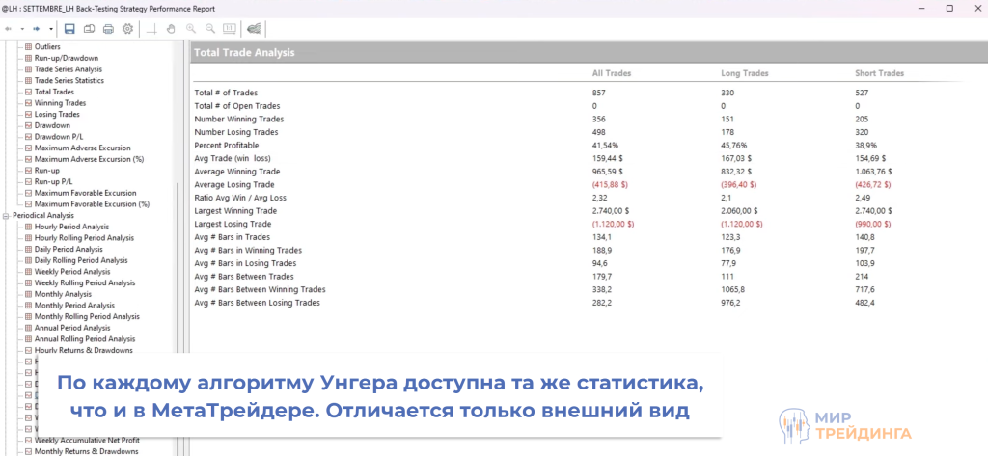This screenshot has height=456, width=988.
Task: Select the crosshair pointer tool
Action: 152,28
